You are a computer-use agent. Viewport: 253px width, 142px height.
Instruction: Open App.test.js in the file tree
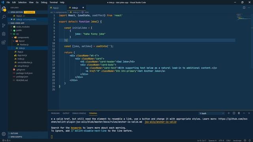click(22, 55)
